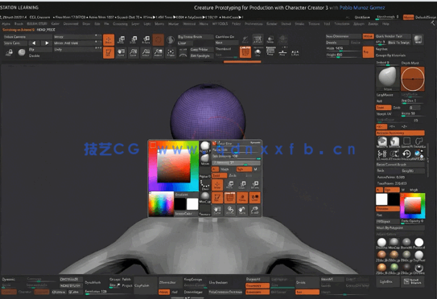The height and width of the screenshot is (299, 437).
Task: Click the New Document button
Action: coord(343,36)
